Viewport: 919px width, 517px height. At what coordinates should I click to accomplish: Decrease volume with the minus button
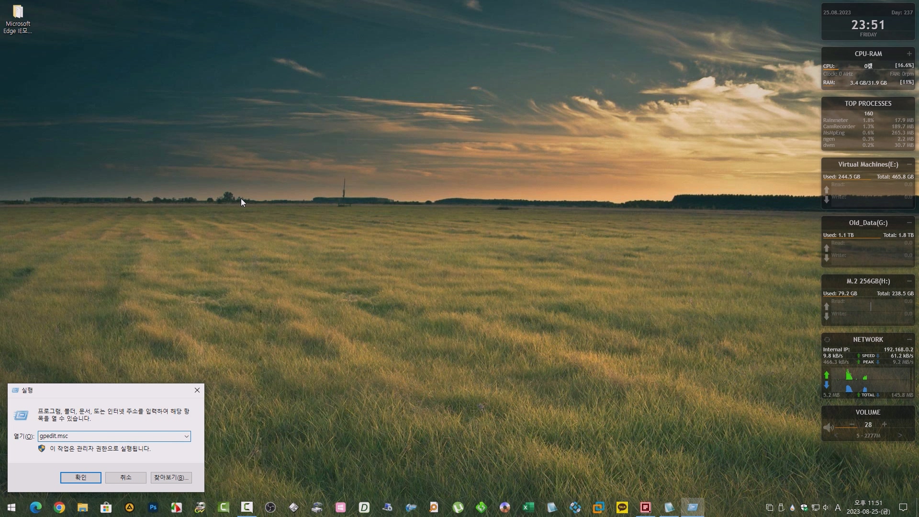coord(852,424)
